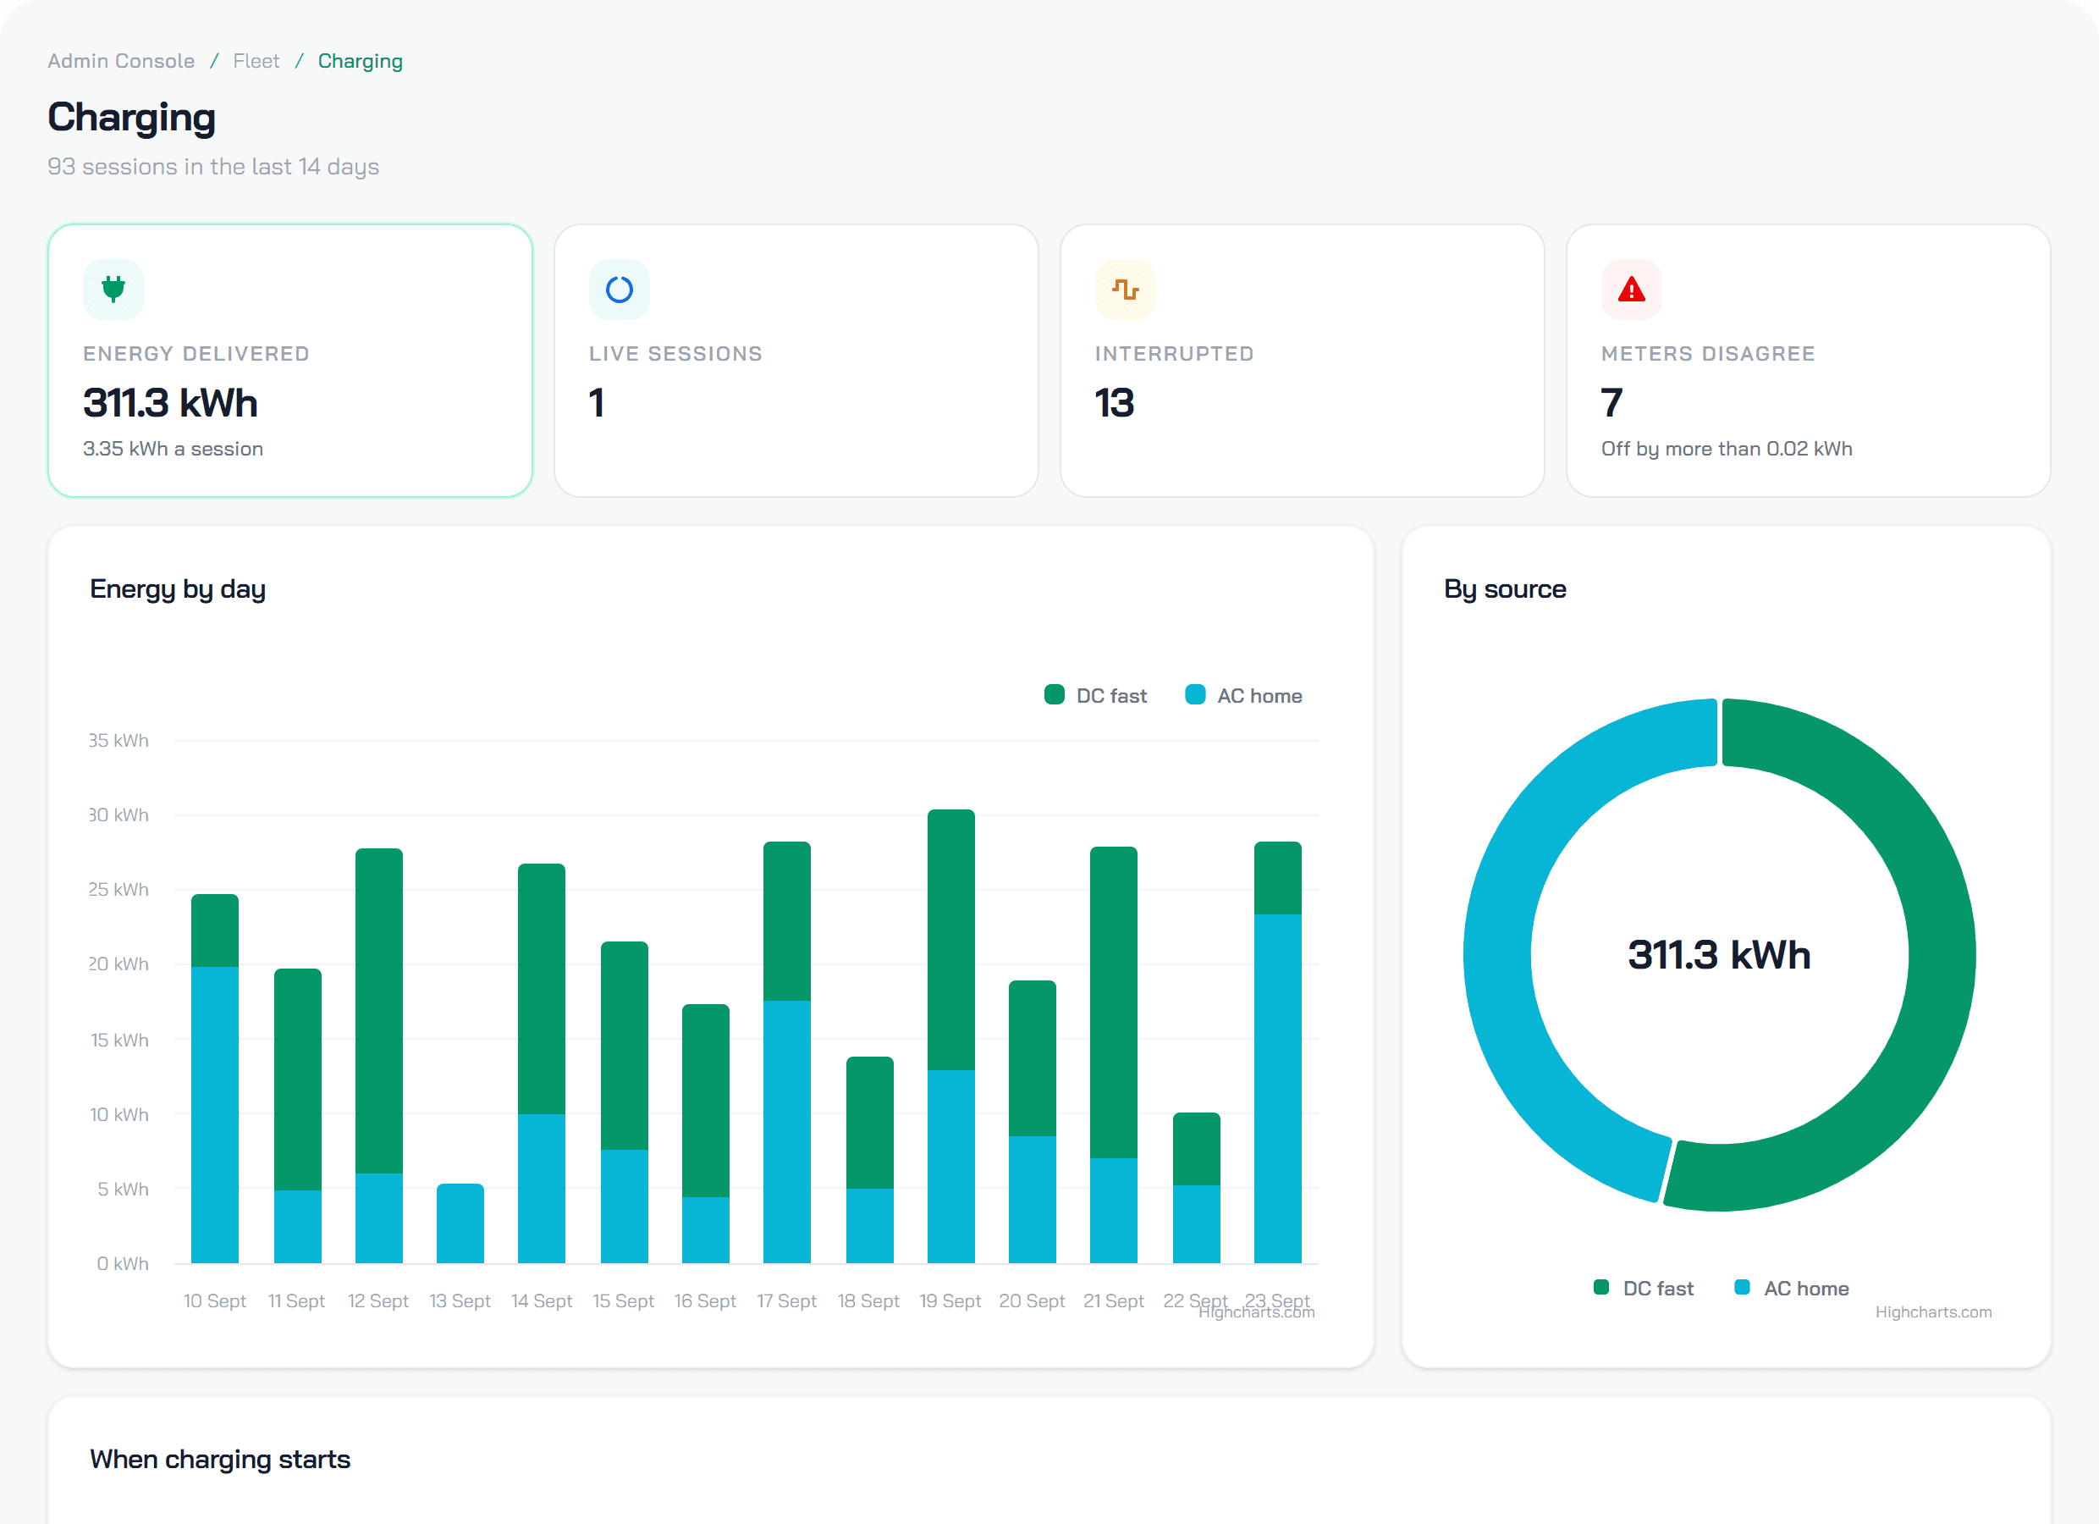Select the Meters Disagree card
Image resolution: width=2099 pixels, height=1524 pixels.
point(1809,360)
